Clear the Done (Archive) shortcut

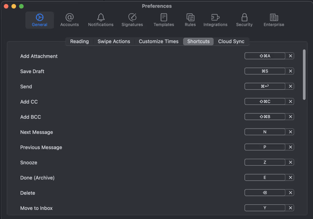coord(290,178)
